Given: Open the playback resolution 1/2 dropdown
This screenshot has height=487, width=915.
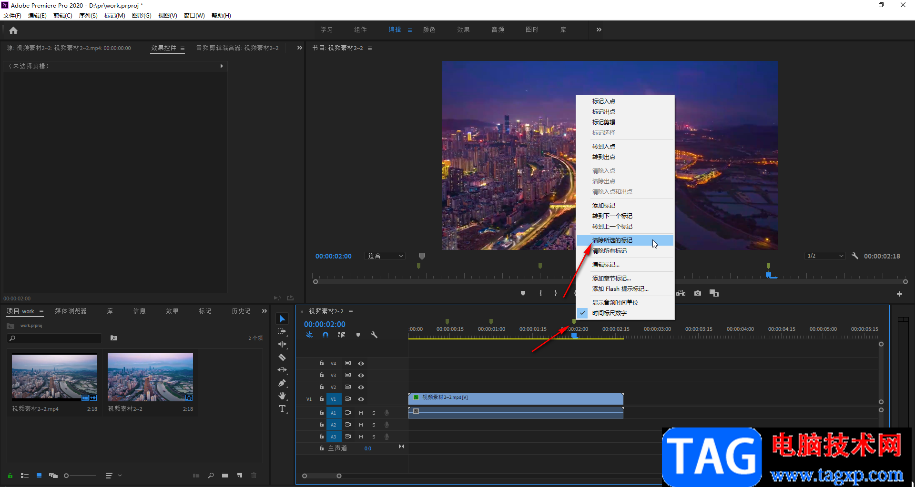Looking at the screenshot, I should tap(825, 256).
